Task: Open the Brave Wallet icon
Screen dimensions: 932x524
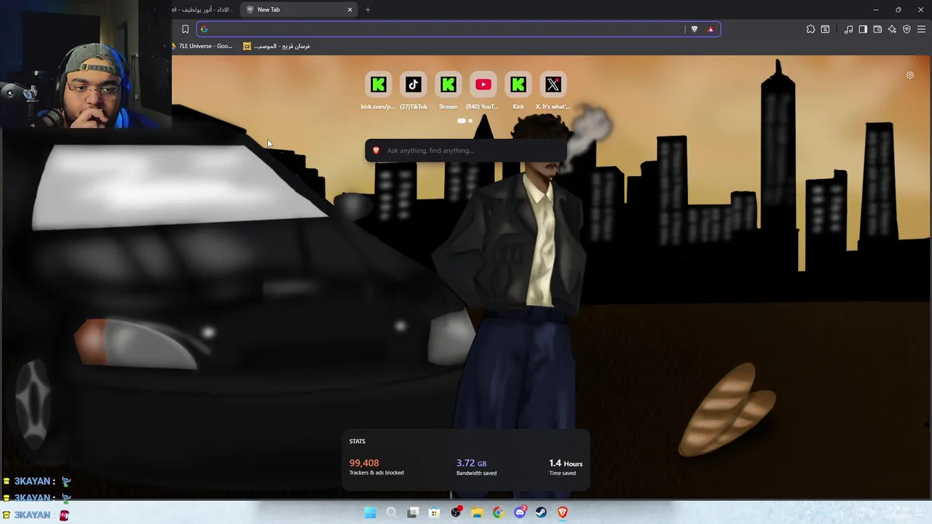Action: (877, 29)
